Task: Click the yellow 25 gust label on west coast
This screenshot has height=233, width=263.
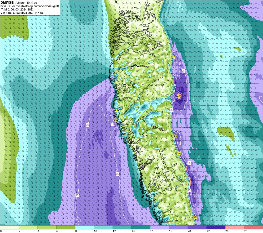Action: tap(117, 110)
